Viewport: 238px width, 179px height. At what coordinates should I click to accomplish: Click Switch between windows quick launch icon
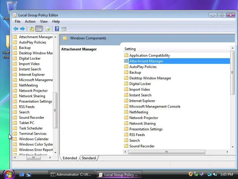29,175
